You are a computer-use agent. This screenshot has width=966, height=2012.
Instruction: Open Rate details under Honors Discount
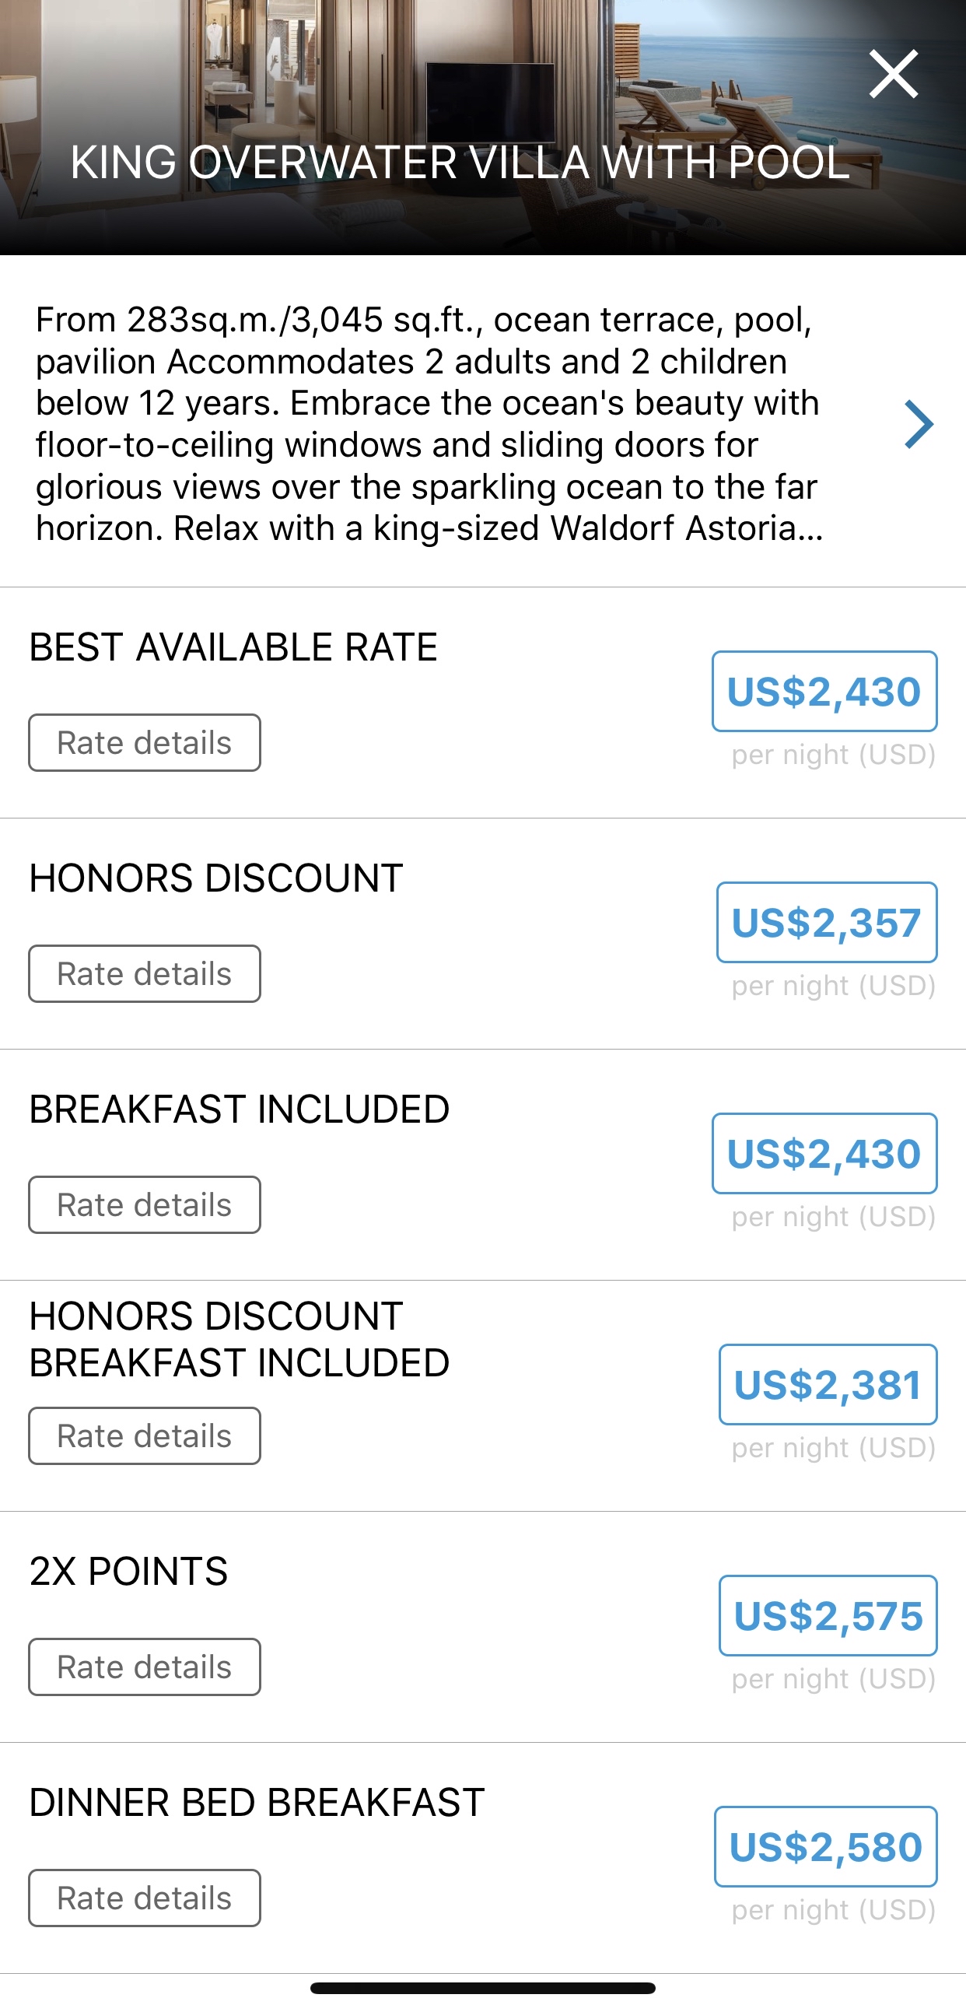(x=145, y=973)
